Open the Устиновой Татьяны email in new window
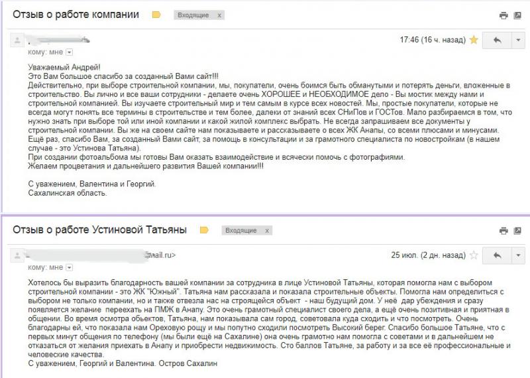 pos(517,230)
